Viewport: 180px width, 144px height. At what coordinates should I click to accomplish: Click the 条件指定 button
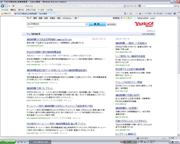click(112, 24)
